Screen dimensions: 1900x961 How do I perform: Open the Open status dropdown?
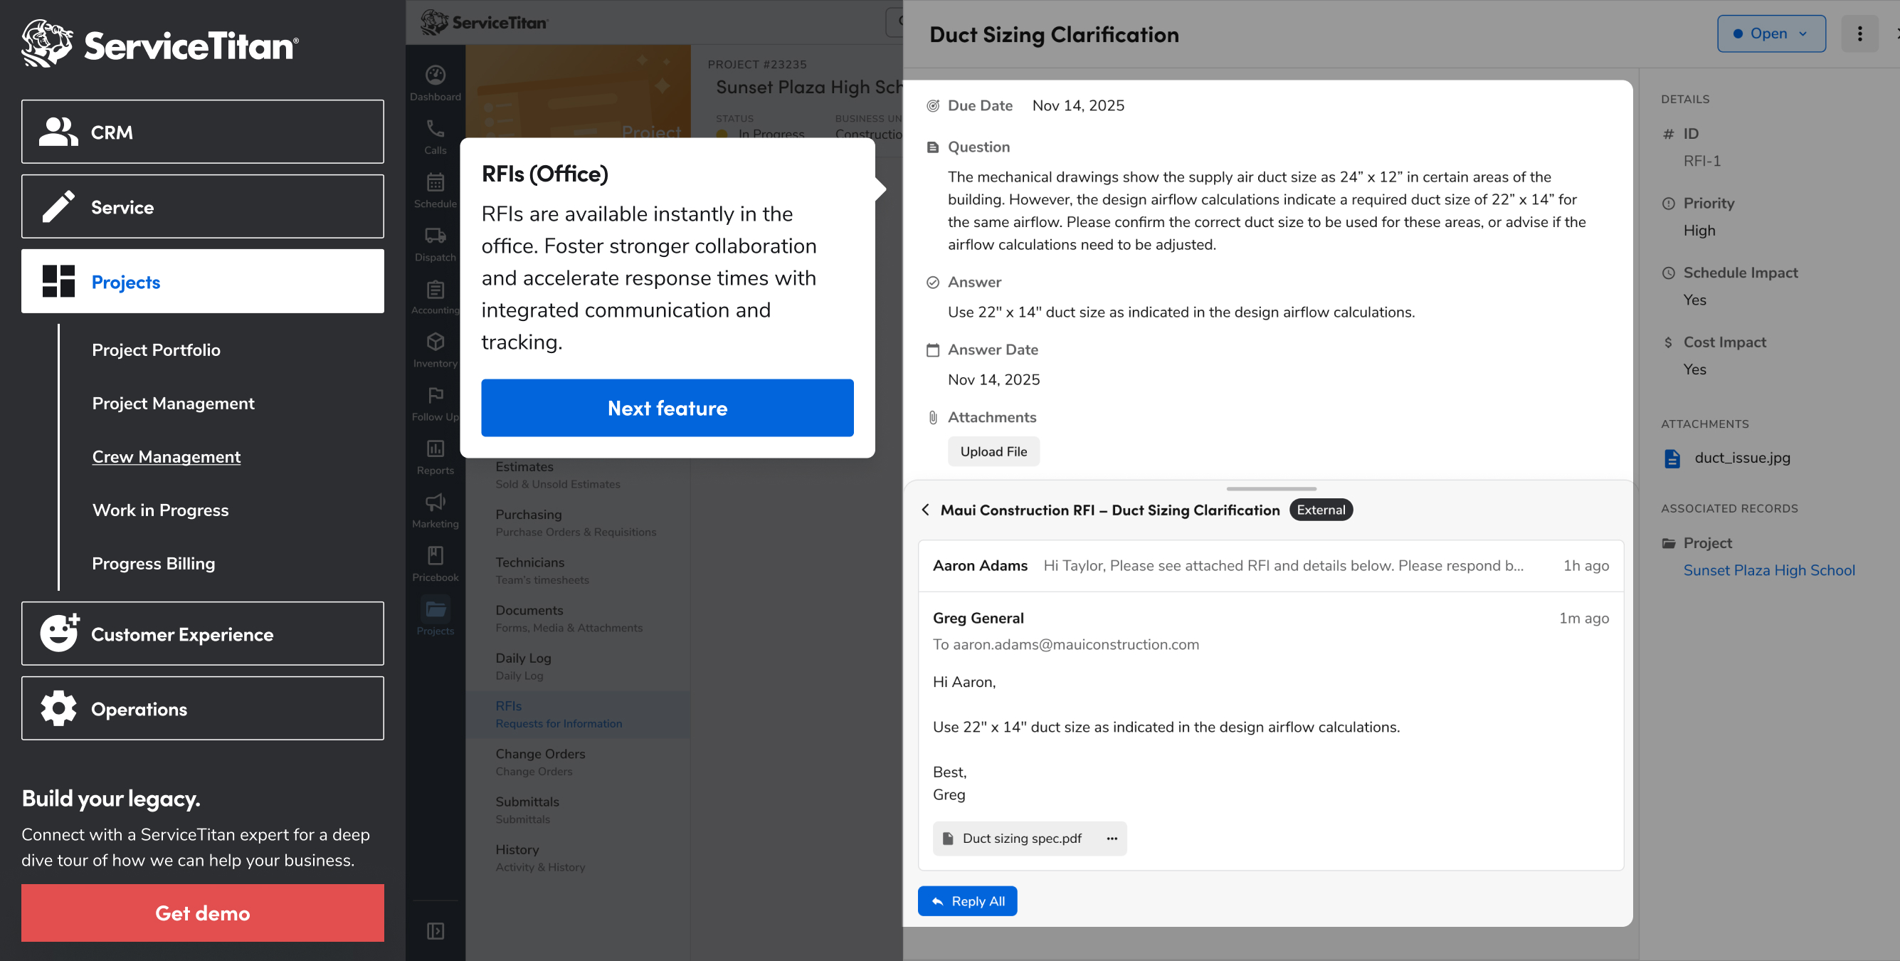pyautogui.click(x=1770, y=34)
